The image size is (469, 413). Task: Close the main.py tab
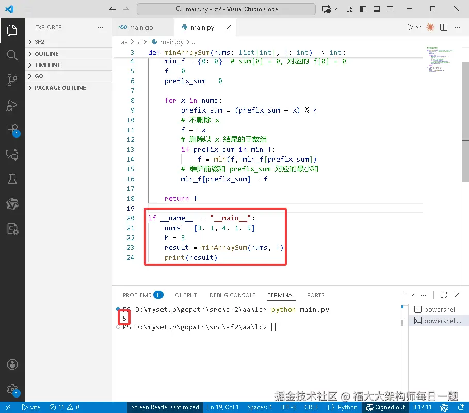click(x=229, y=27)
